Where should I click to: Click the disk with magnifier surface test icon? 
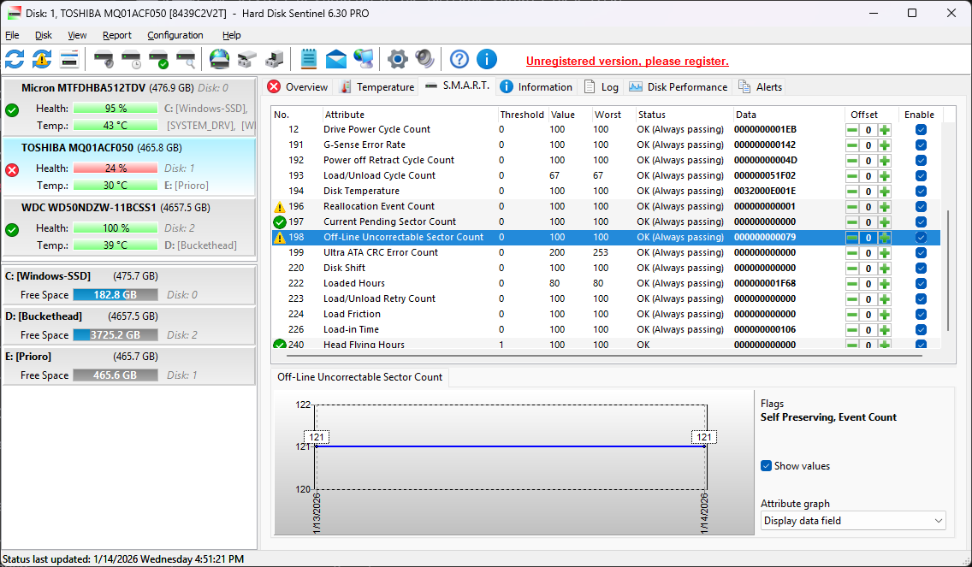[x=186, y=59]
